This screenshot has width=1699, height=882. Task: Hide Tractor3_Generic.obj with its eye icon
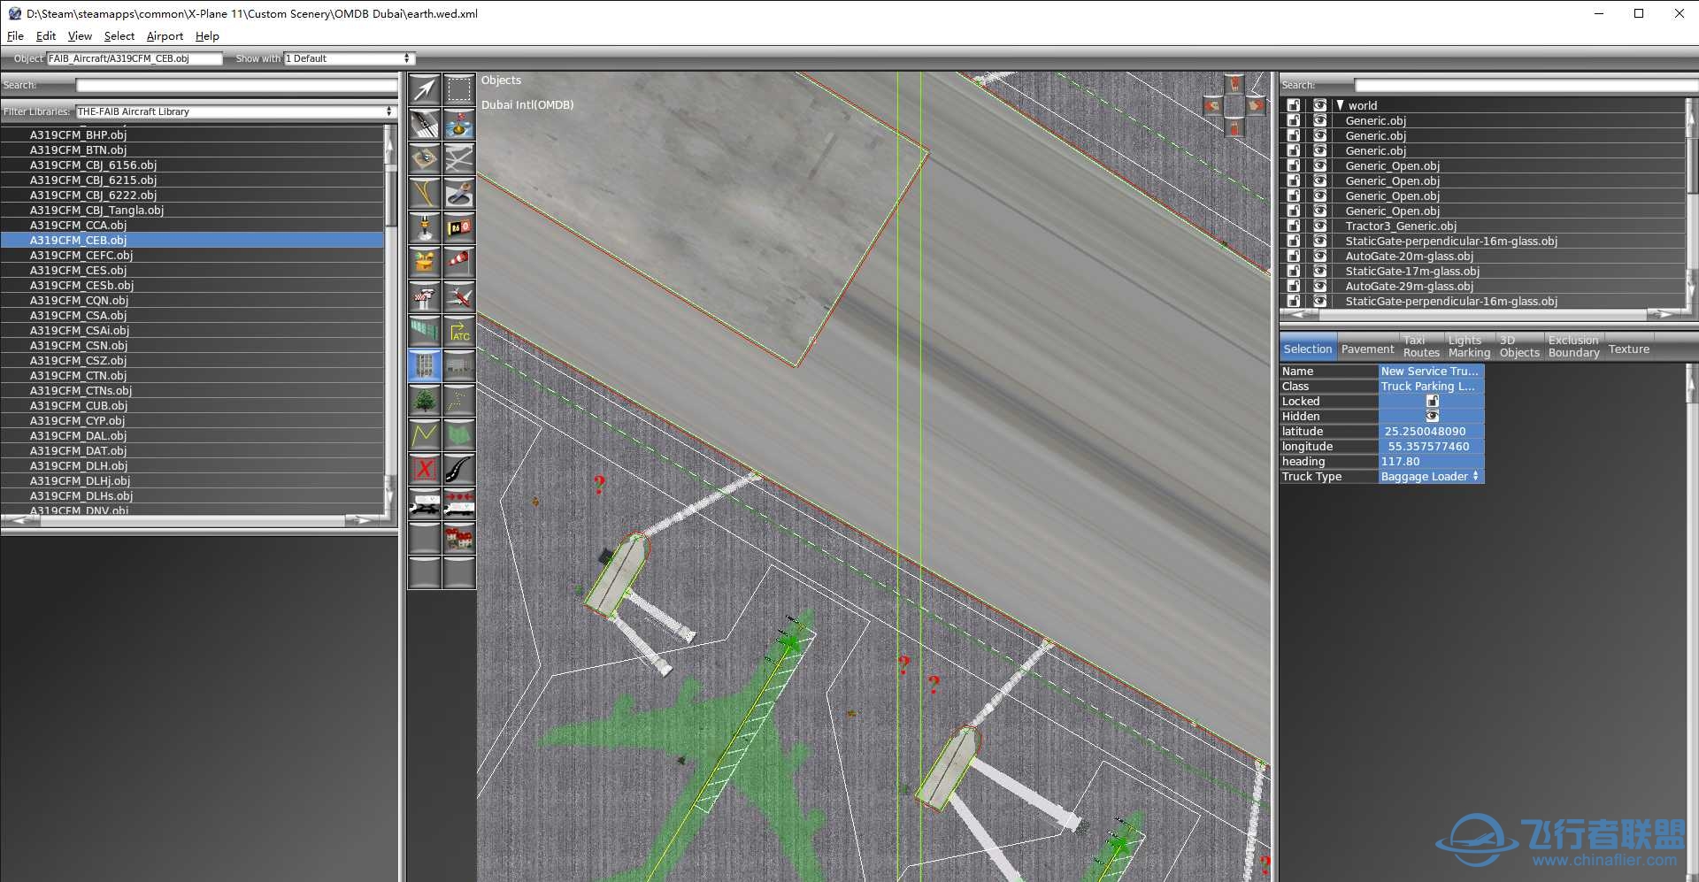pyautogui.click(x=1319, y=226)
